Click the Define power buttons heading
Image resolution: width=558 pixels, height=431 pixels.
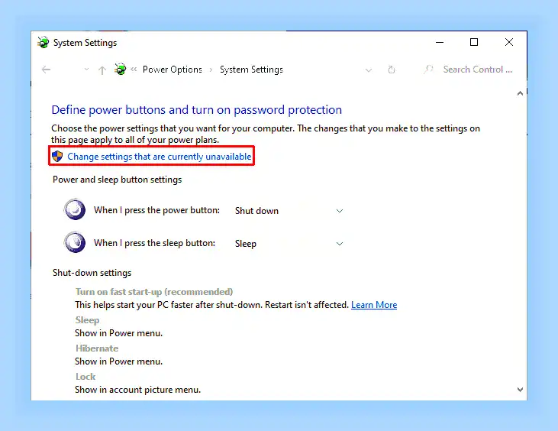(x=196, y=110)
